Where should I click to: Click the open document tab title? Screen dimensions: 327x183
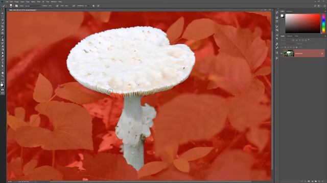[22, 10]
